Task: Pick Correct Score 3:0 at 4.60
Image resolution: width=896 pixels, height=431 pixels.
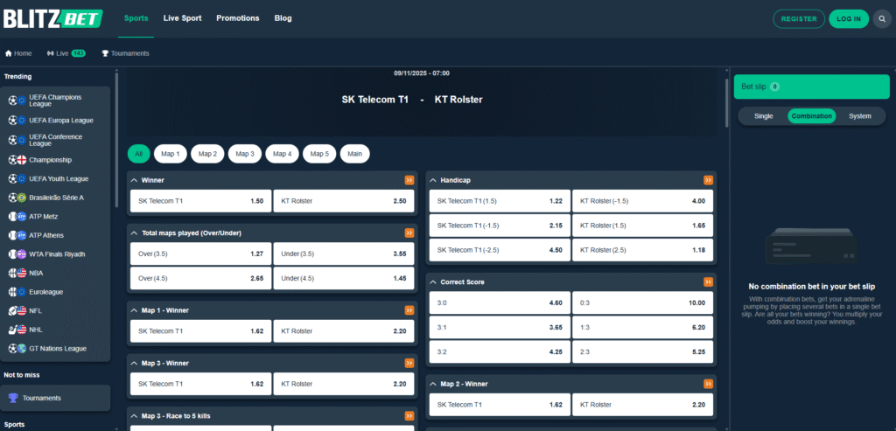Action: click(500, 302)
